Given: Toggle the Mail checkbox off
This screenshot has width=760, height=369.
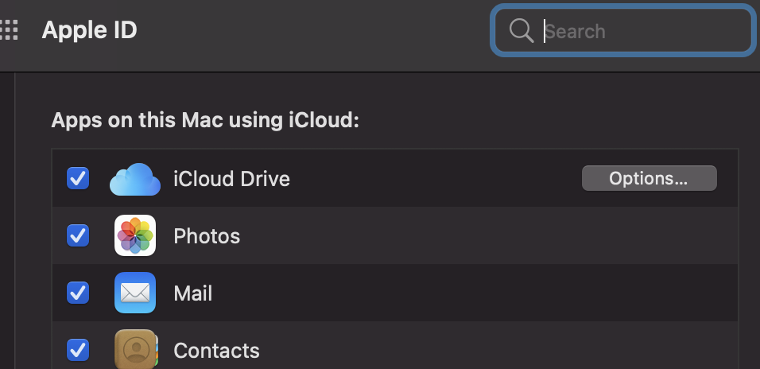Looking at the screenshot, I should click(78, 293).
